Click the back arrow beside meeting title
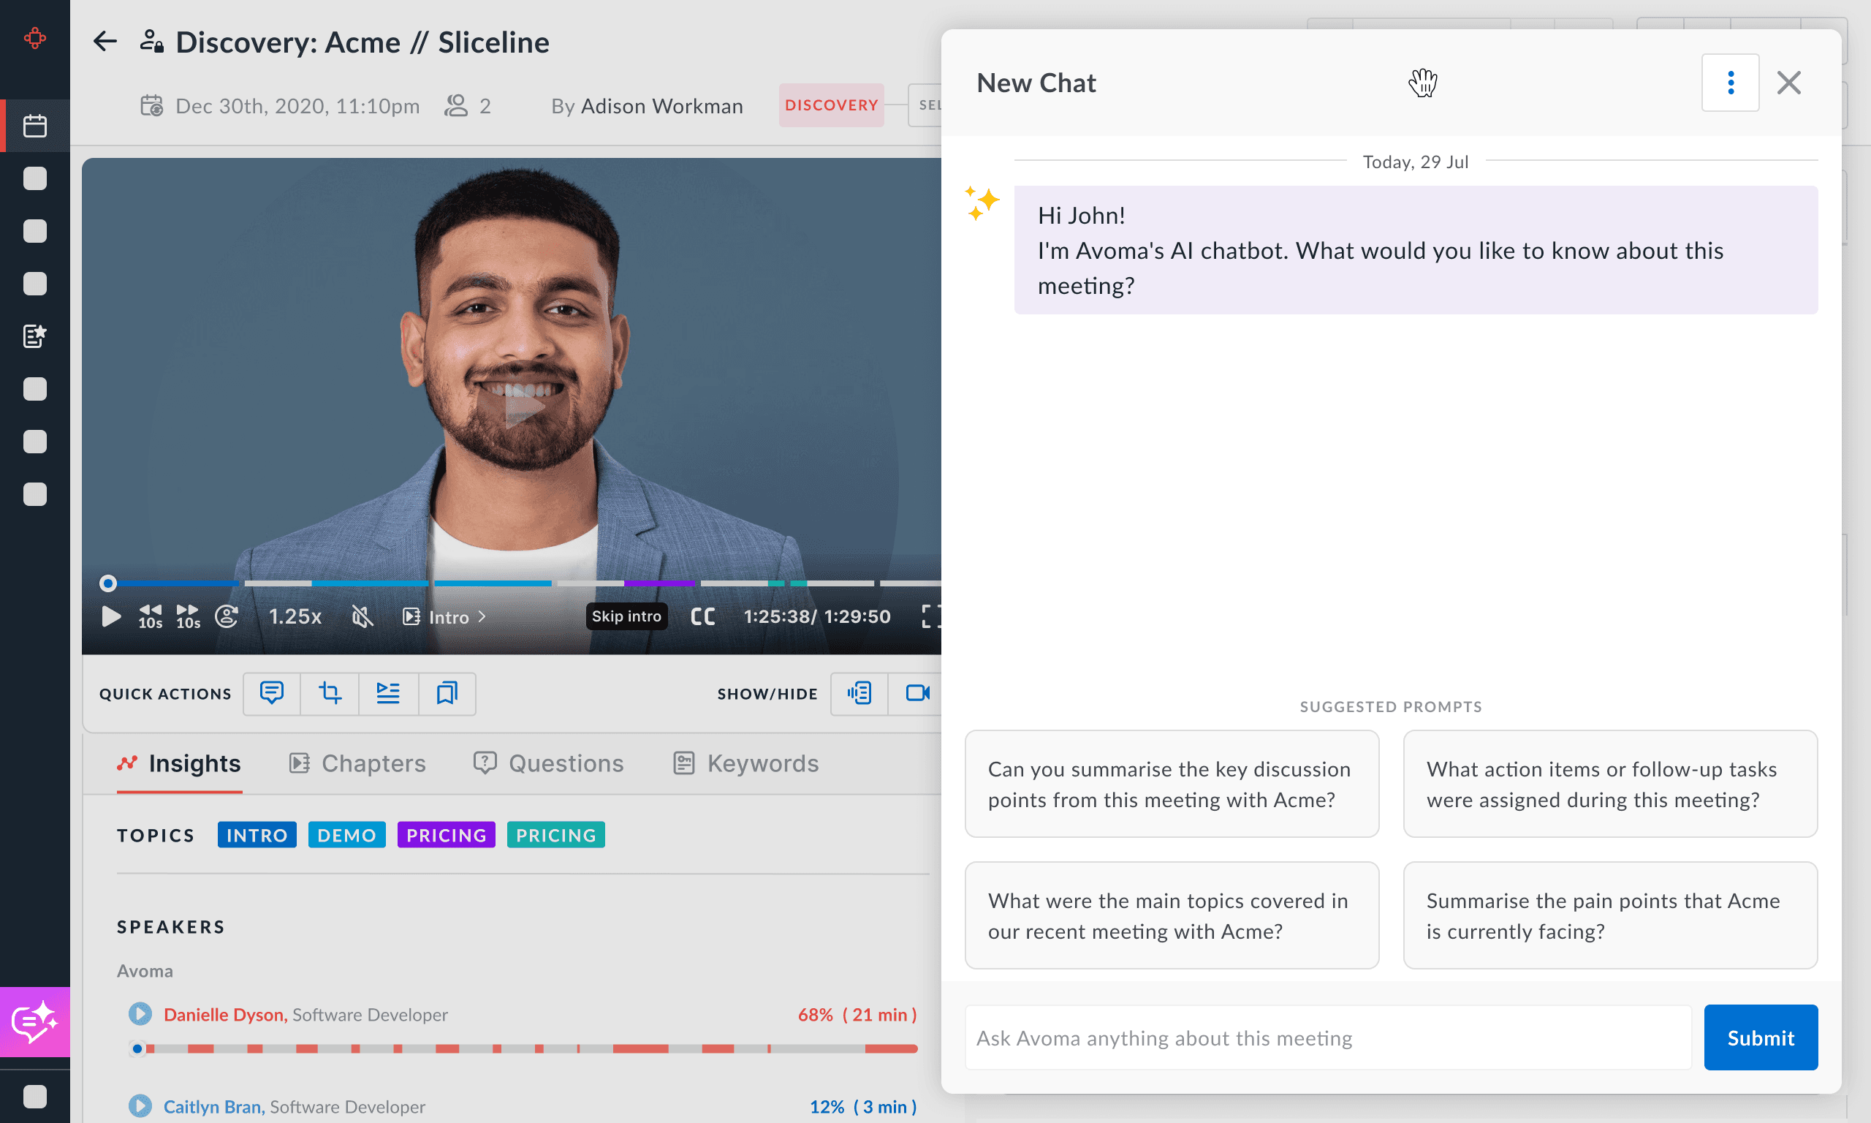Viewport: 1871px width, 1123px height. pyautogui.click(x=105, y=41)
